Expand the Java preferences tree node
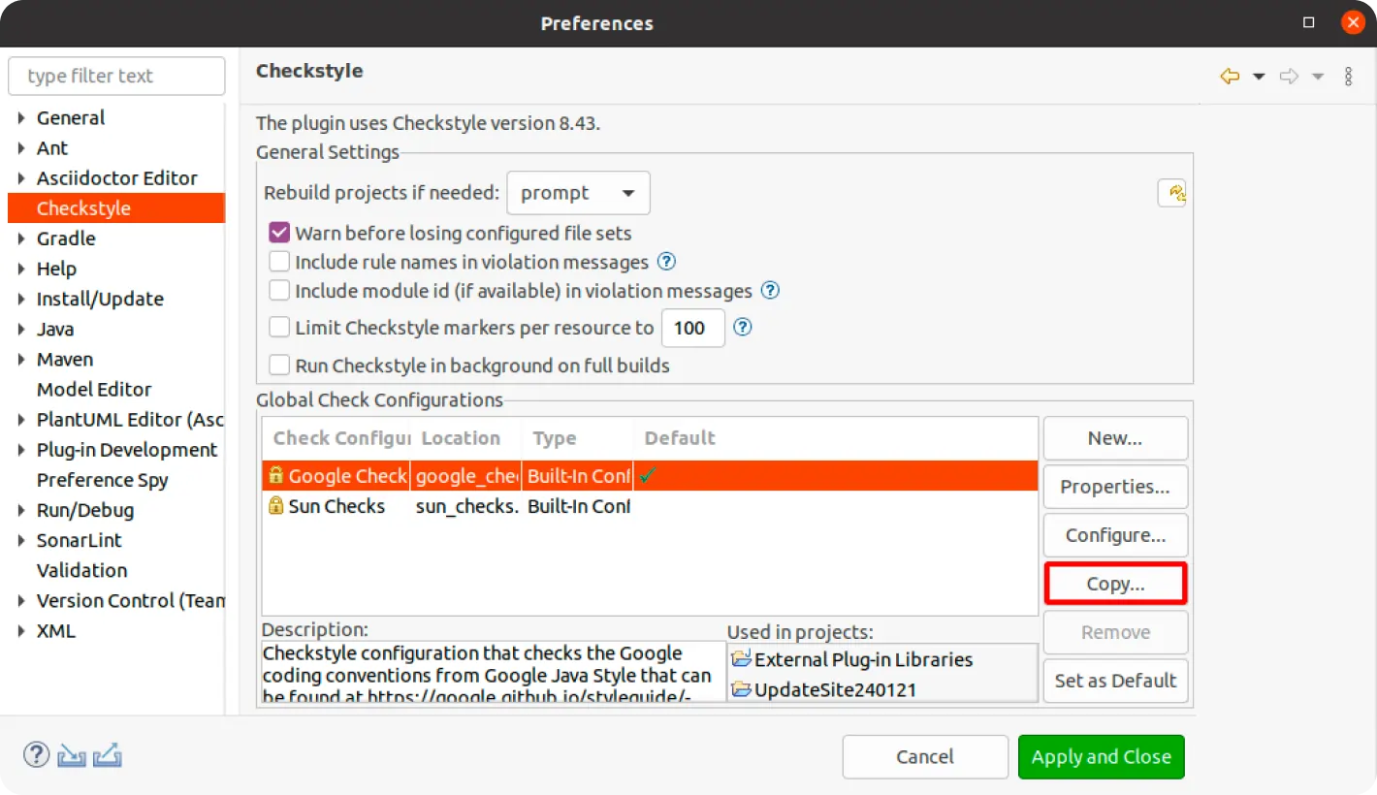1377x795 pixels. pos(21,330)
